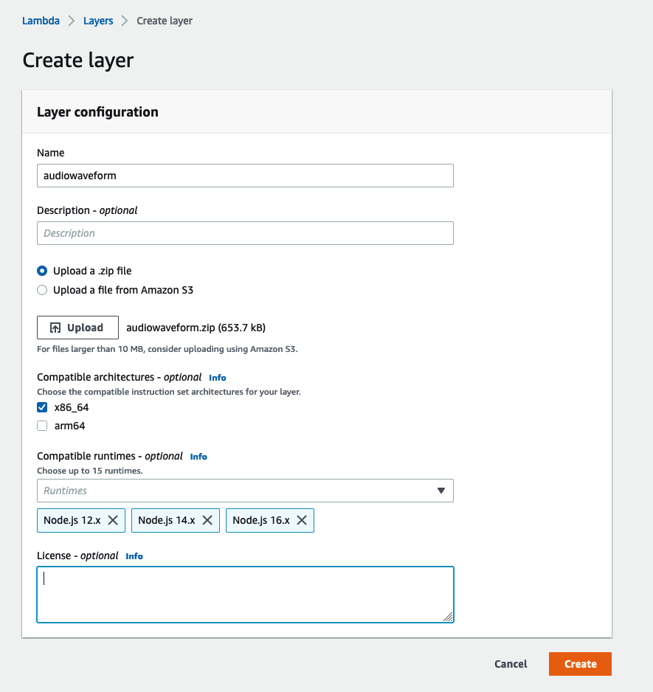Viewport: 653px width, 692px height.
Task: Remove the Node.js 16.x runtime tag
Action: coord(302,520)
